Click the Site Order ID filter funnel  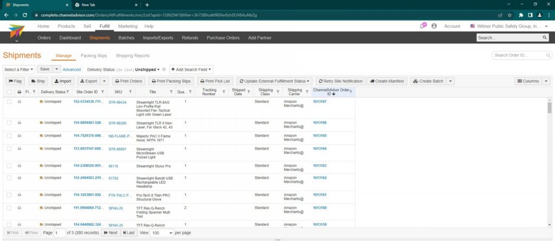pos(102,92)
